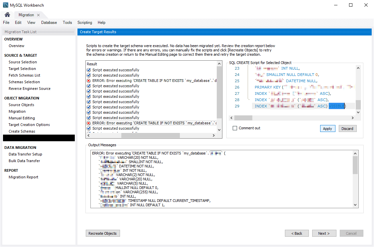374x247 pixels.
Task: Open the Tools menu
Action: click(x=67, y=22)
